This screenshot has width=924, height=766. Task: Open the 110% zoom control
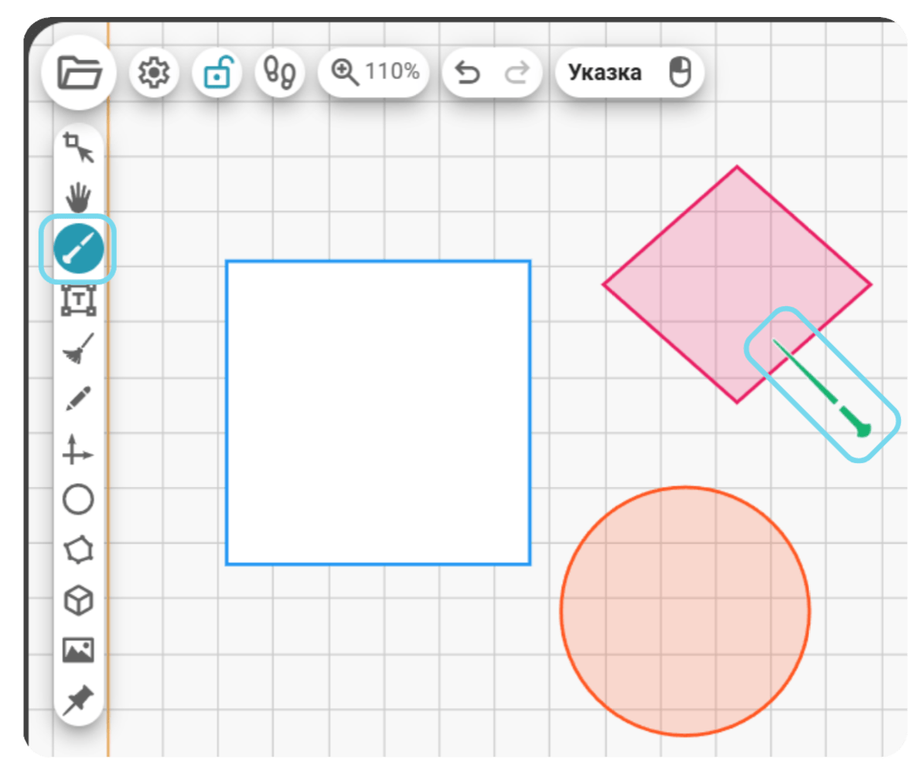pyautogui.click(x=373, y=72)
